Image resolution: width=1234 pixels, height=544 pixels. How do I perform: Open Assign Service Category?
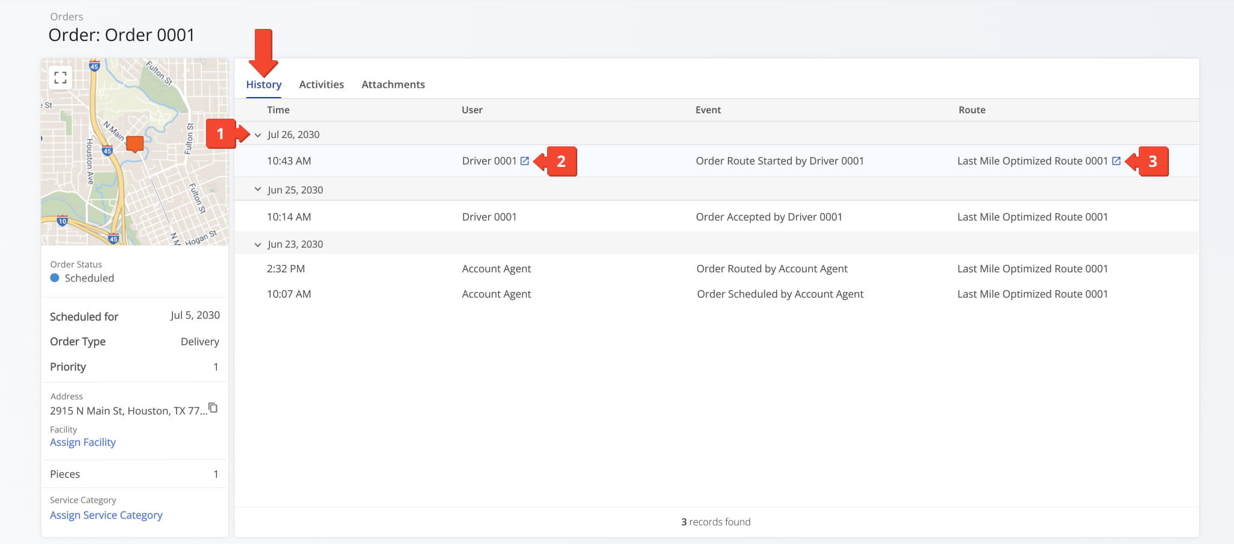(106, 514)
